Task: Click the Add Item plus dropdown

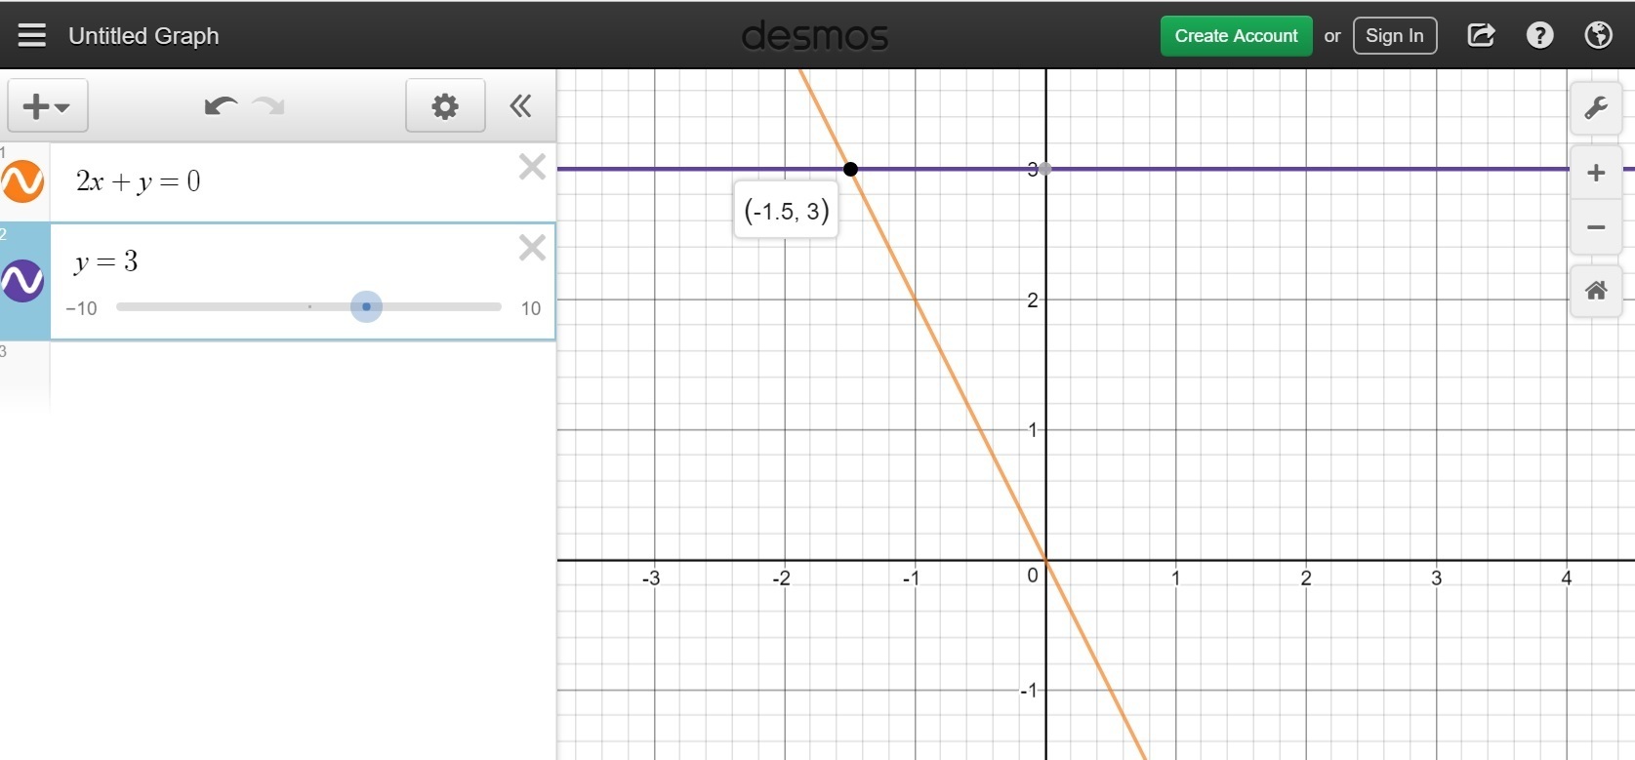Action: [x=48, y=105]
